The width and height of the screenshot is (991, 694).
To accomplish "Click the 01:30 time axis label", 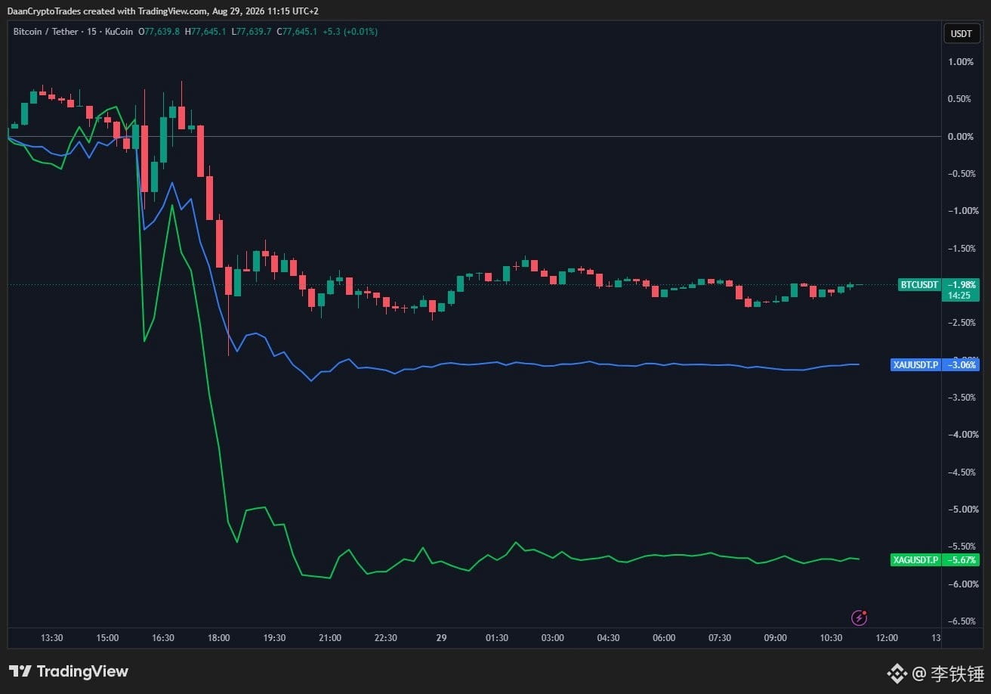I will click(497, 638).
